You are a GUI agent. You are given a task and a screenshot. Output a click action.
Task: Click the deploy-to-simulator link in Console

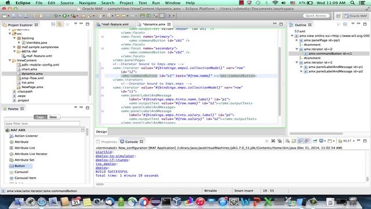(x=115, y=156)
